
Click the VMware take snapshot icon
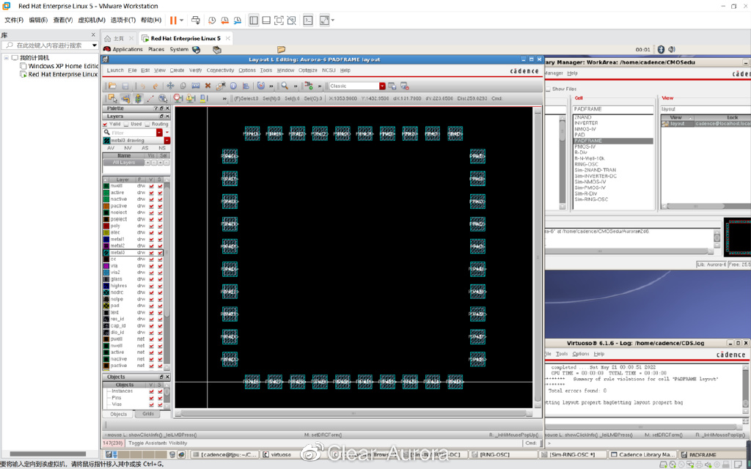click(212, 20)
